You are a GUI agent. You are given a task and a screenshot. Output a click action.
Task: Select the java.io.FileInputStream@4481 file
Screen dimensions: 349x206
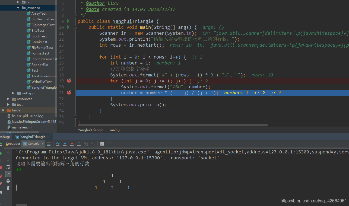pos(34,122)
